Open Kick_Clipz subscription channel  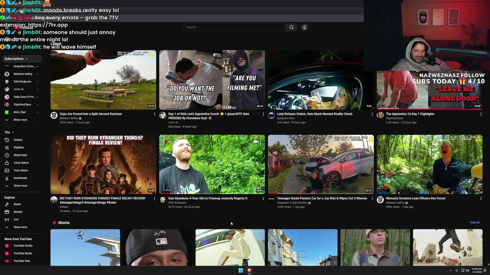click(x=20, y=112)
